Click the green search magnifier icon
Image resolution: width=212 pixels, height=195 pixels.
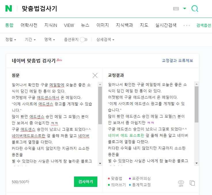click(x=195, y=9)
